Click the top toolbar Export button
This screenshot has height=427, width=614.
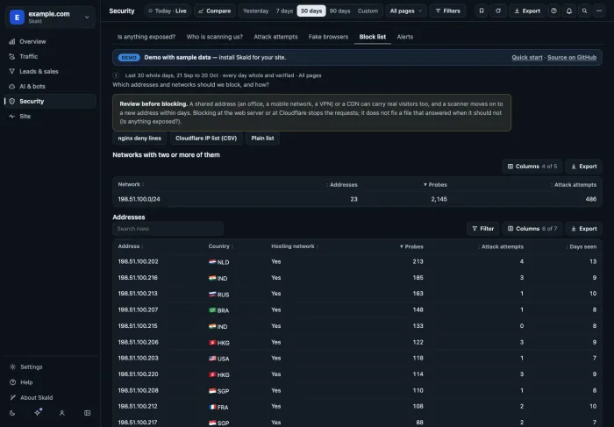click(527, 11)
